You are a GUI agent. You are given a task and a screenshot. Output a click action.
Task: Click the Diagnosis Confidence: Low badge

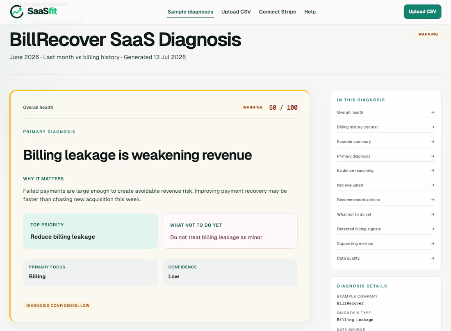pyautogui.click(x=58, y=306)
